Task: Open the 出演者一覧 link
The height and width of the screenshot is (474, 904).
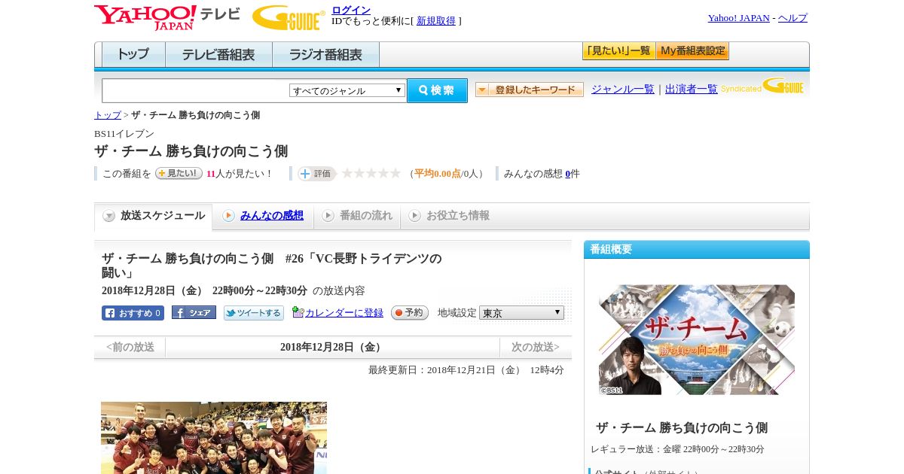Action: pyautogui.click(x=692, y=89)
